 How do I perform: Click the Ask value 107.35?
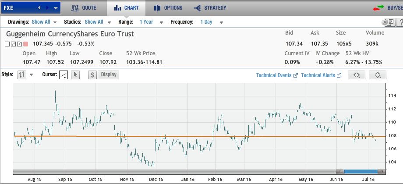click(x=319, y=44)
